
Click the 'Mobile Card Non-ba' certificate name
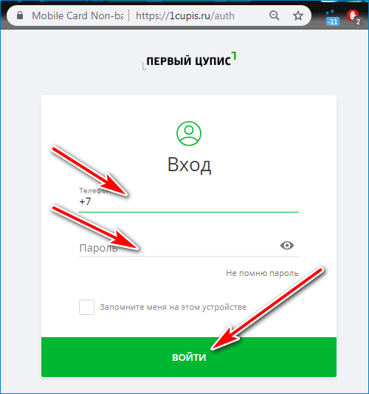click(77, 15)
